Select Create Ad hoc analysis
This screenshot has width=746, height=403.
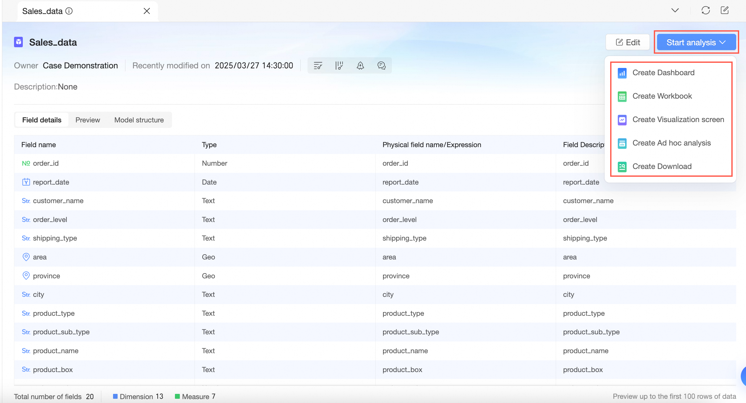click(671, 143)
